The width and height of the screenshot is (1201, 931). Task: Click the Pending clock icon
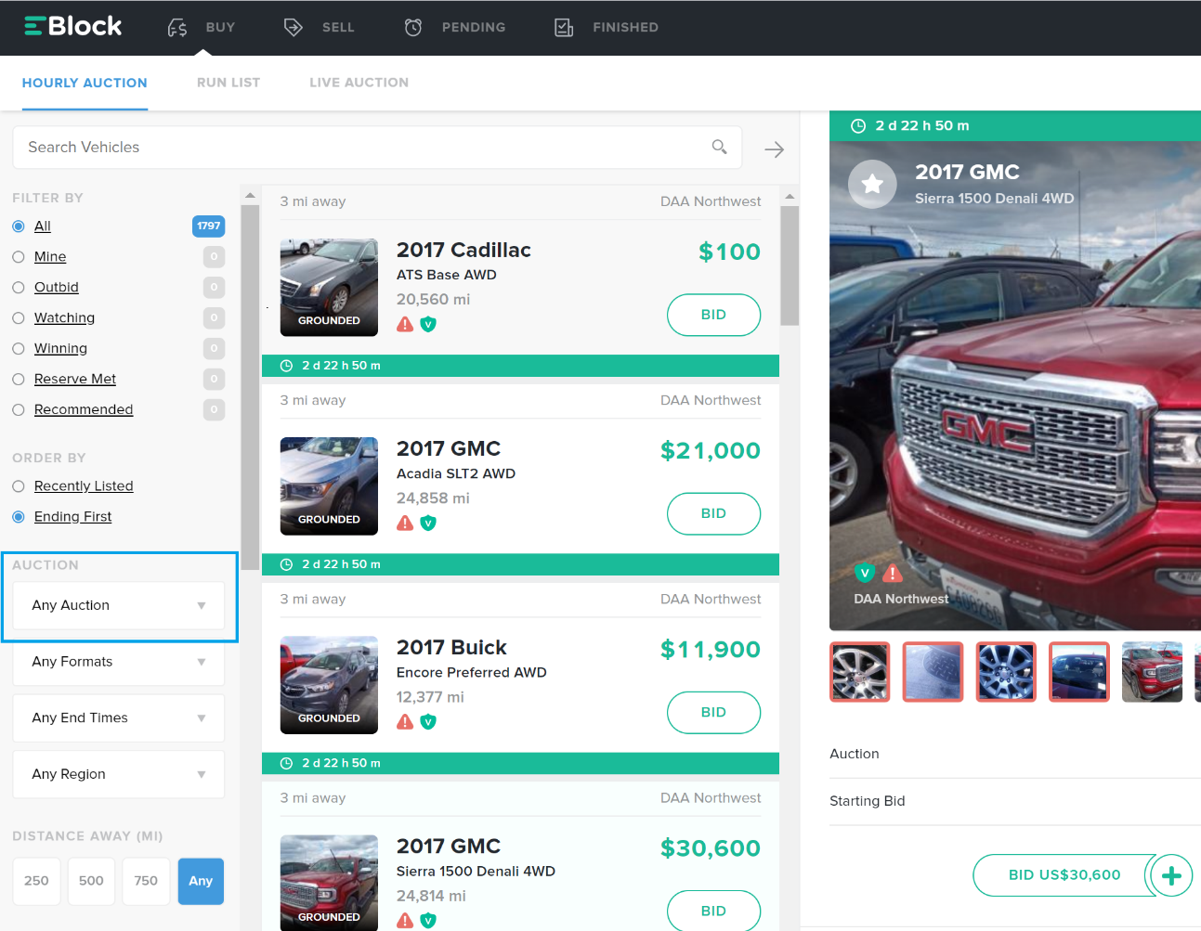(413, 28)
